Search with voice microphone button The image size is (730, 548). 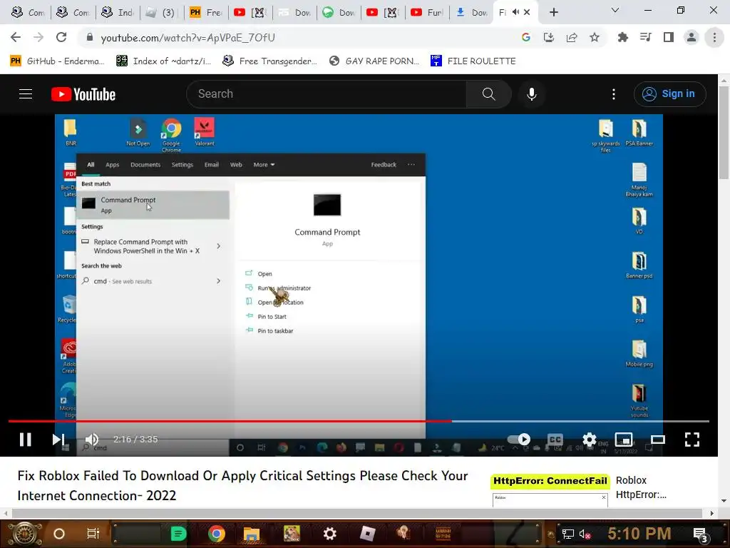point(531,94)
